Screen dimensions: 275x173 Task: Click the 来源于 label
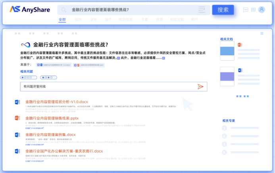(x=26, y=65)
